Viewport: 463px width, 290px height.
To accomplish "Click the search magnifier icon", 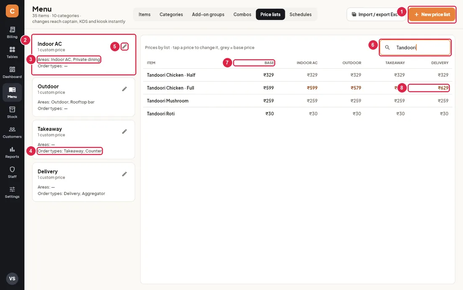I will 387,47.
